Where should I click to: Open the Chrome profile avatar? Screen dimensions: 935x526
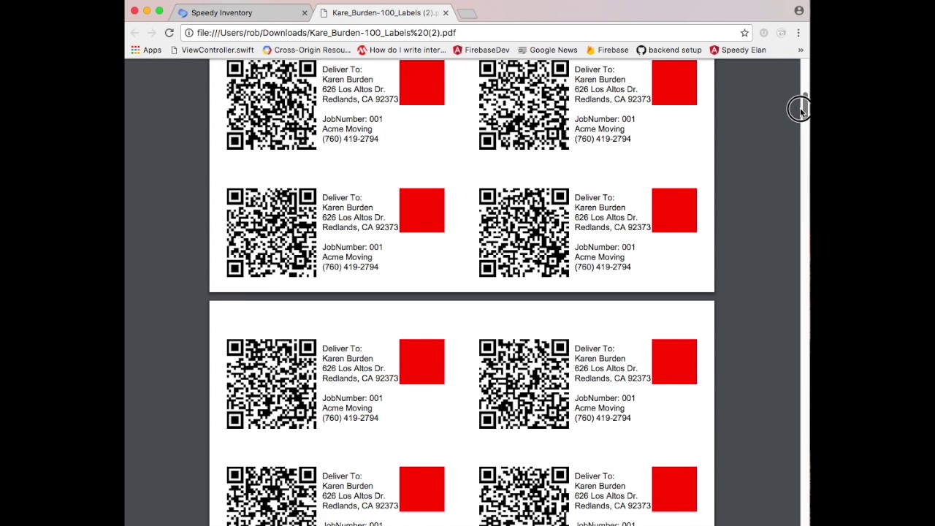pyautogui.click(x=799, y=10)
